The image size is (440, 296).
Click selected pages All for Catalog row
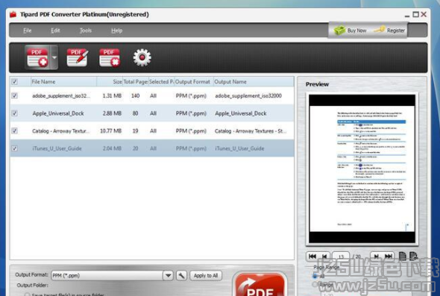pyautogui.click(x=153, y=131)
